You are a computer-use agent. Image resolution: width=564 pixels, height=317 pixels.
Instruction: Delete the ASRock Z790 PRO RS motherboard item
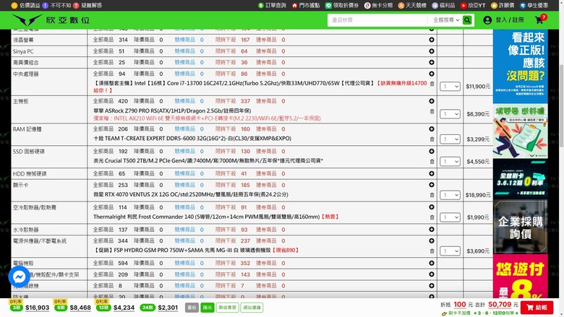pos(432,111)
